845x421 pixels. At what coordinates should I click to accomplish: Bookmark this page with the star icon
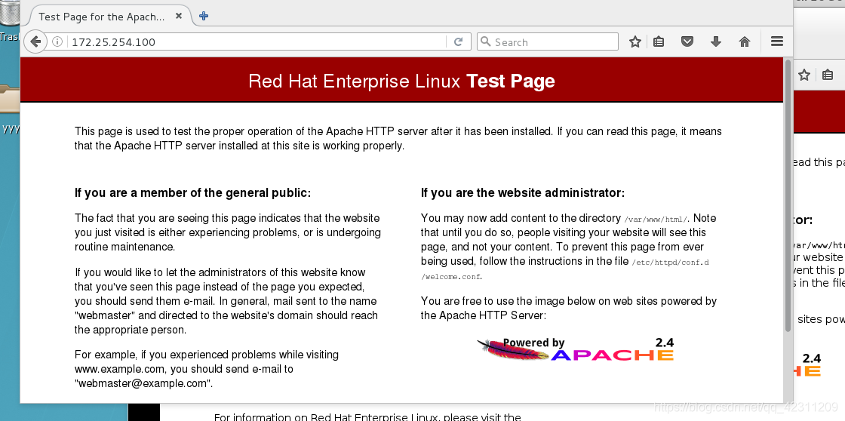point(635,41)
